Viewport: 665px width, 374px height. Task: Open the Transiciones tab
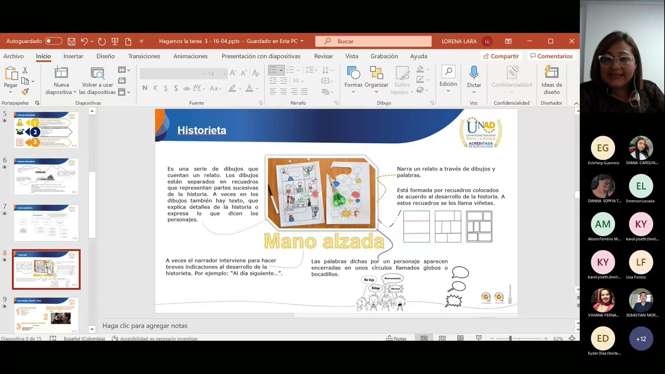tap(144, 56)
